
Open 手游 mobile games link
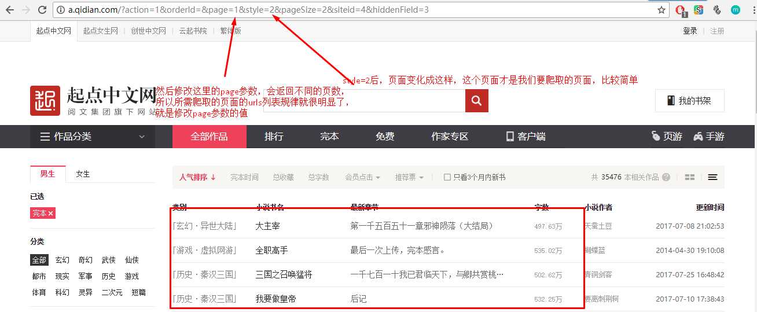709,137
